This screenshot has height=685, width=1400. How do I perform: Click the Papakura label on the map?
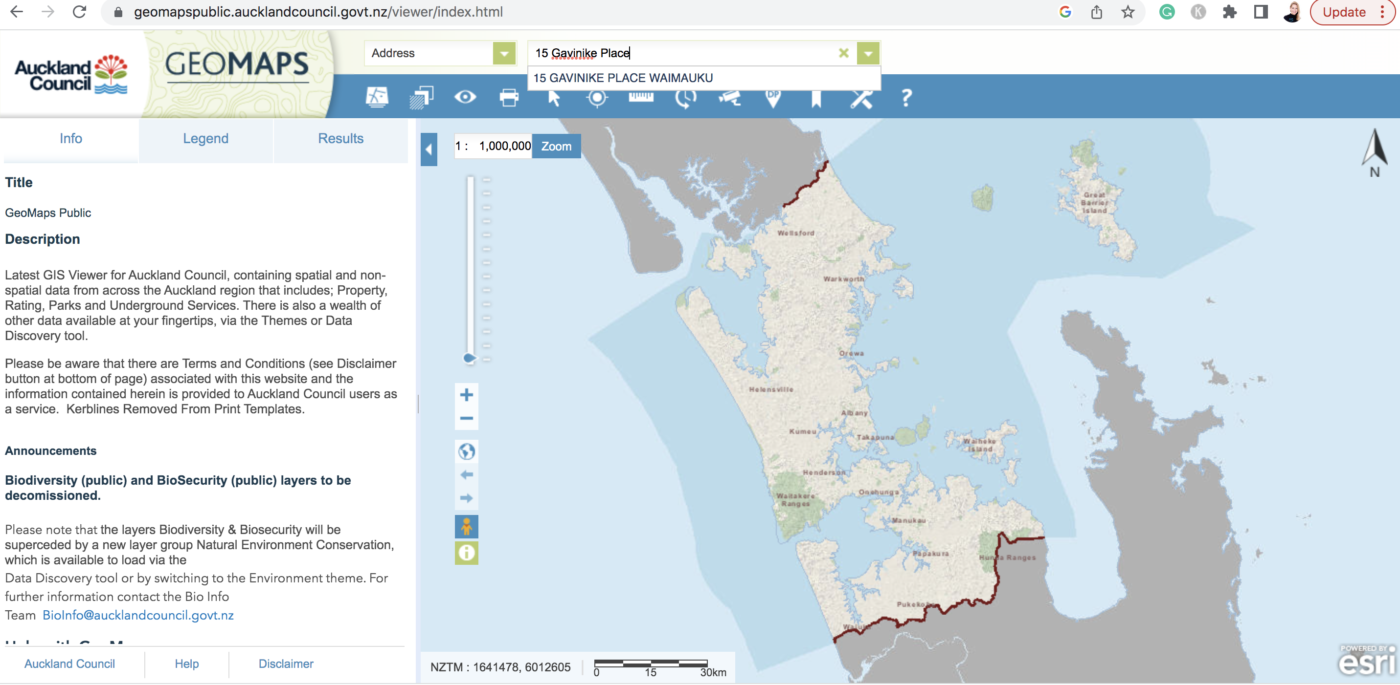click(931, 554)
